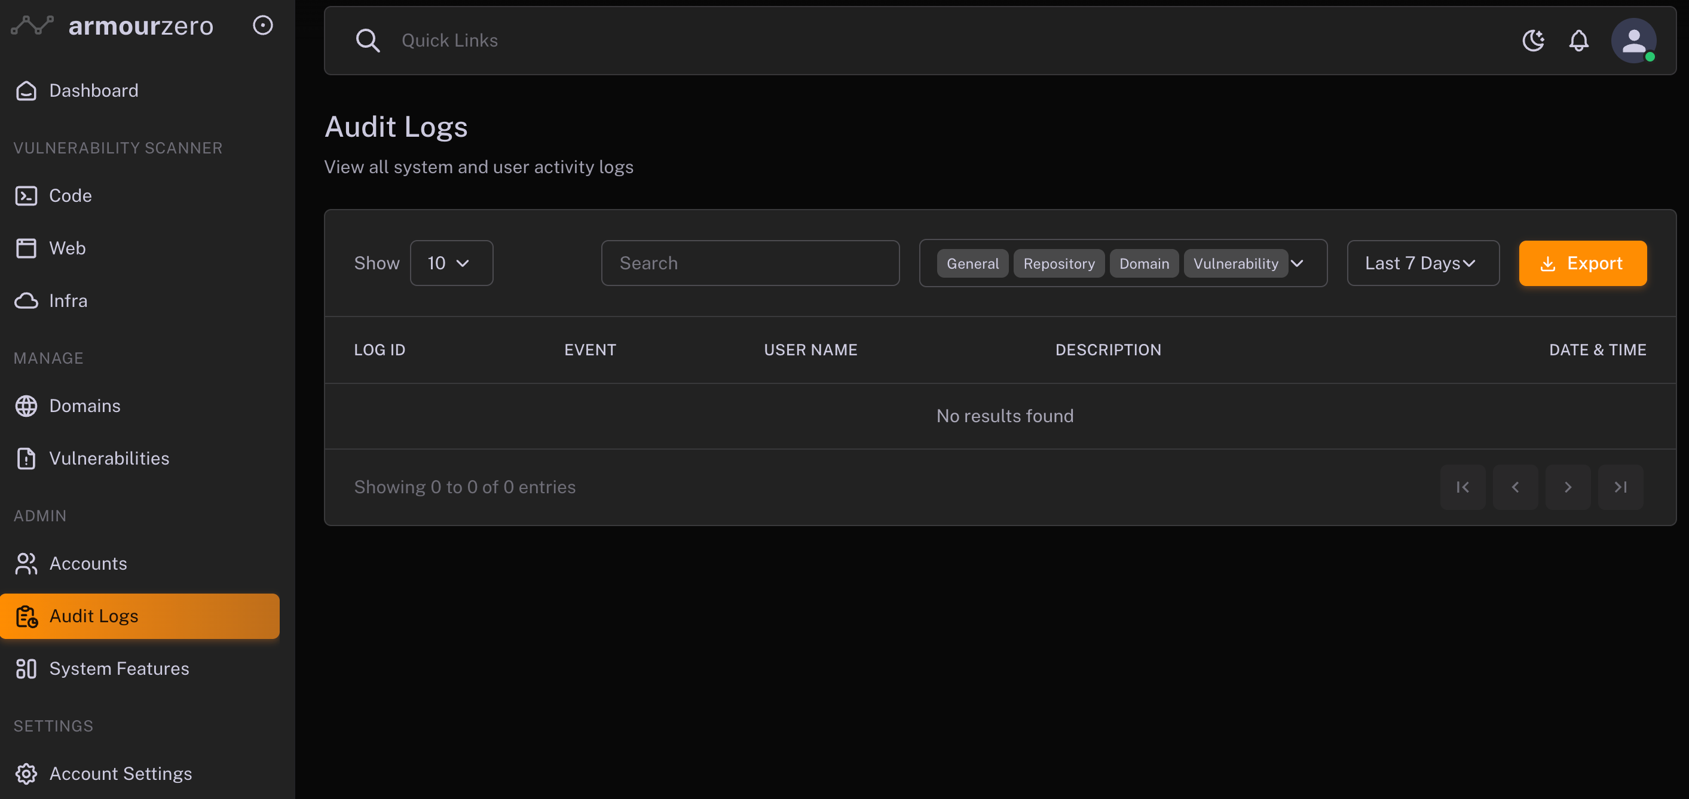
Task: Open Account Settings link
Action: [120, 773]
